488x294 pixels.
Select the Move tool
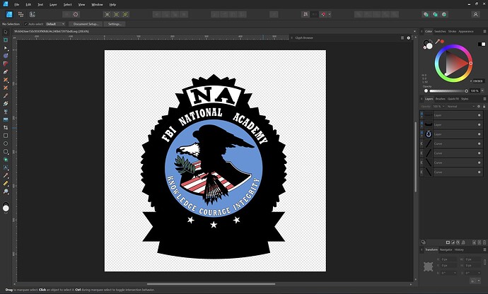pos(6,32)
